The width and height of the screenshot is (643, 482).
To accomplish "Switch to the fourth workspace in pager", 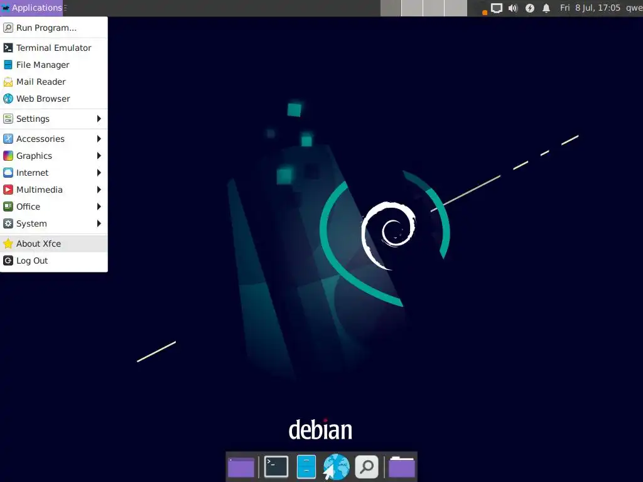I will coord(456,8).
